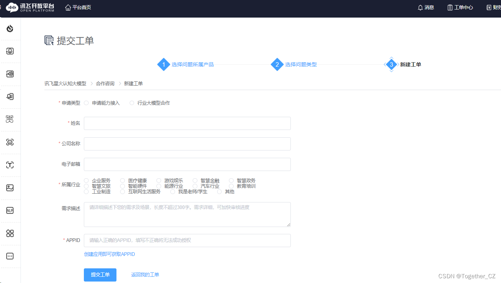The image size is (501, 283).
Task: Open the NLP sidebar icon
Action: point(10,211)
